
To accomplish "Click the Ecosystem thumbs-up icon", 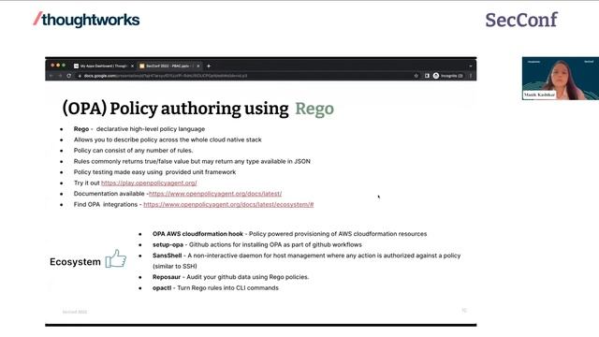I will click(x=116, y=258).
